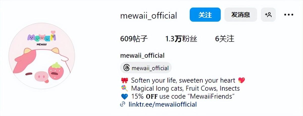This screenshot has height=116, width=303.
Task: Click the blue 关注 follow button
Action: (x=205, y=15)
